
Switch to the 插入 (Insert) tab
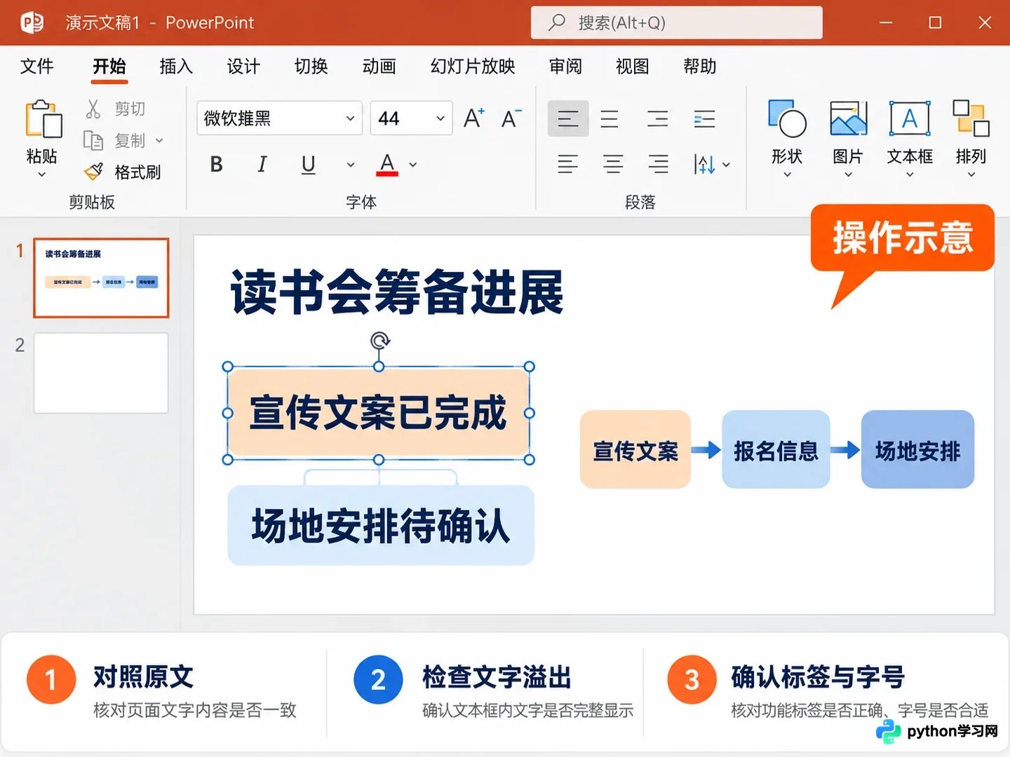(x=176, y=67)
